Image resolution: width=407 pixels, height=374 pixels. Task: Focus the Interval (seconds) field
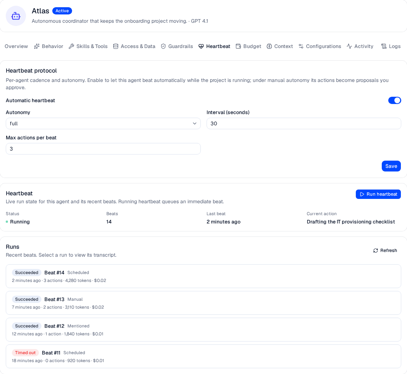click(304, 123)
